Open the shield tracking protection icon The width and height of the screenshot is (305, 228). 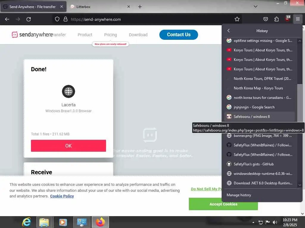(57, 19)
